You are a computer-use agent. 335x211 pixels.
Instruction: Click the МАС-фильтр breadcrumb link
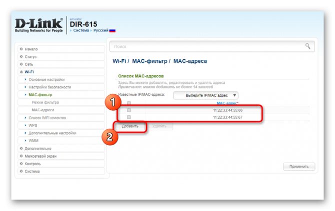(x=149, y=61)
